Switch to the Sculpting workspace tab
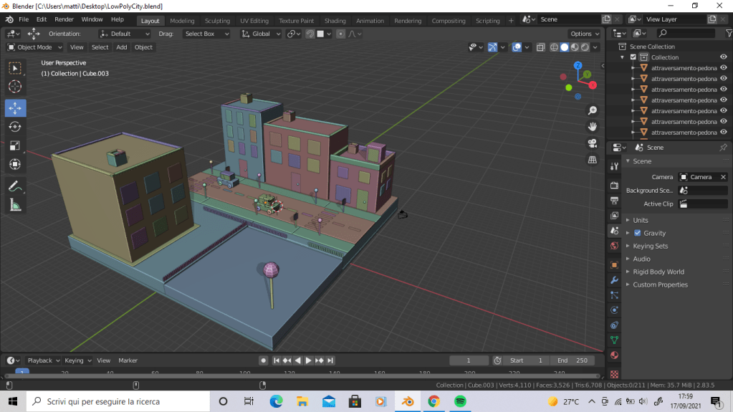Viewport: 733px width, 412px height. (217, 21)
